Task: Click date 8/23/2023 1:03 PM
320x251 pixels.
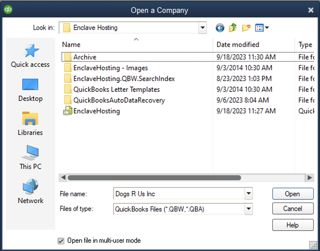Action: 244,79
